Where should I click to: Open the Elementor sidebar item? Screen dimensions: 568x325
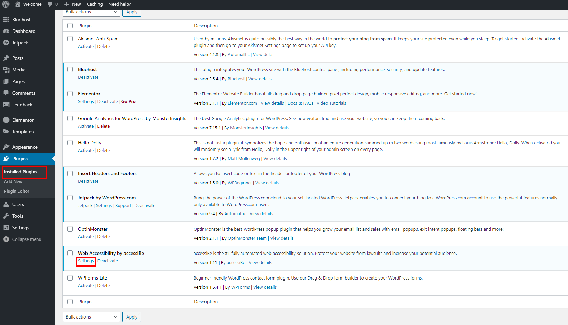(x=23, y=120)
